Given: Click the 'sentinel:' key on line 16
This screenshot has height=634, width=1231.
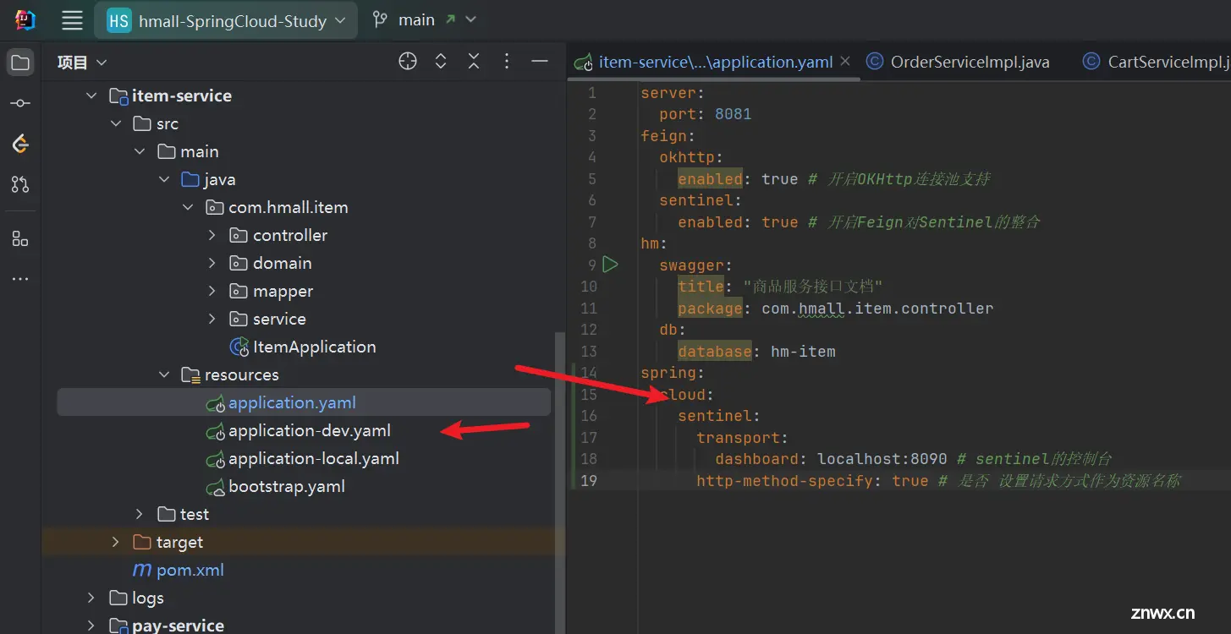Looking at the screenshot, I should [x=718, y=416].
